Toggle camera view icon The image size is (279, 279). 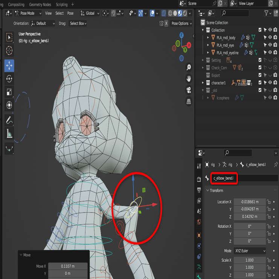click(x=189, y=90)
